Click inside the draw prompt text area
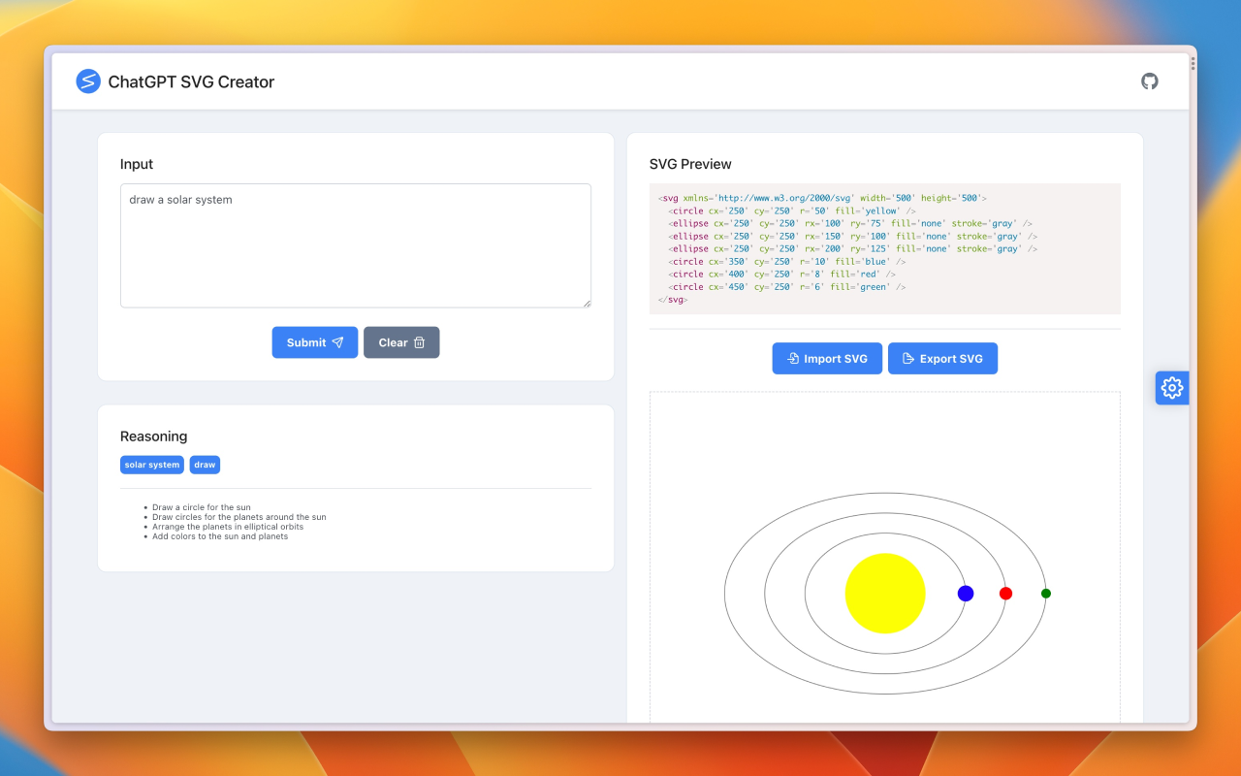 point(356,245)
